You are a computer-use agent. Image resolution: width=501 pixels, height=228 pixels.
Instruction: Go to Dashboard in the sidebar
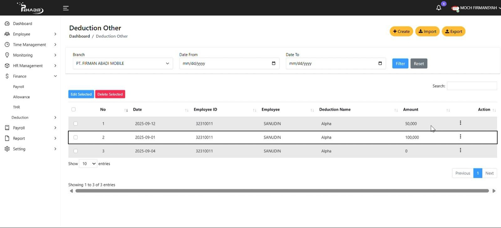tap(23, 23)
